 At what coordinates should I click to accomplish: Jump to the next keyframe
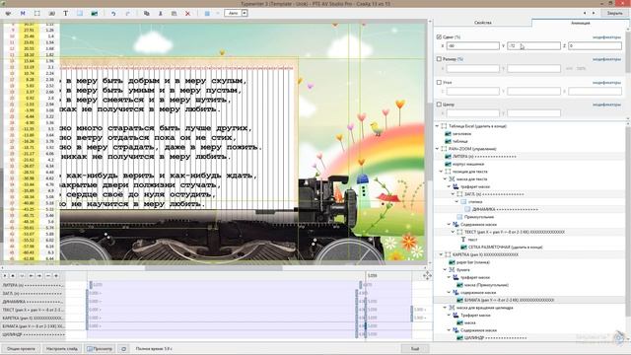(x=39, y=276)
